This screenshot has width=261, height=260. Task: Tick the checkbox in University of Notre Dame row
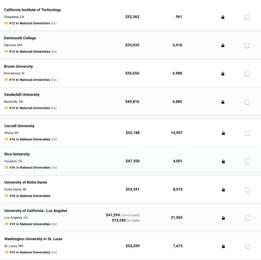[x=247, y=190]
